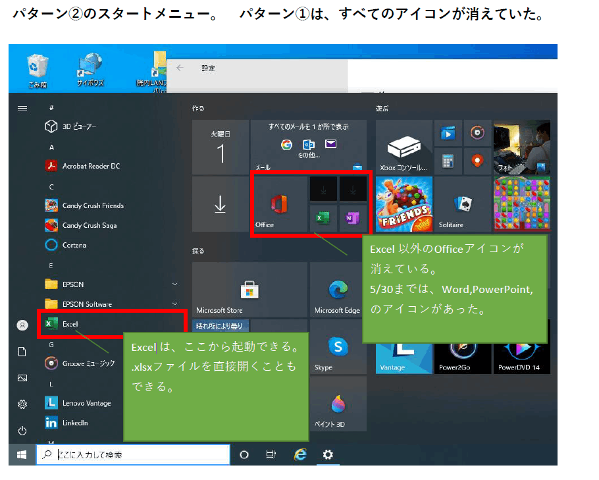The width and height of the screenshot is (599, 480).
Task: Open the calendar tile showing 火曜日 1
Action: (221, 147)
